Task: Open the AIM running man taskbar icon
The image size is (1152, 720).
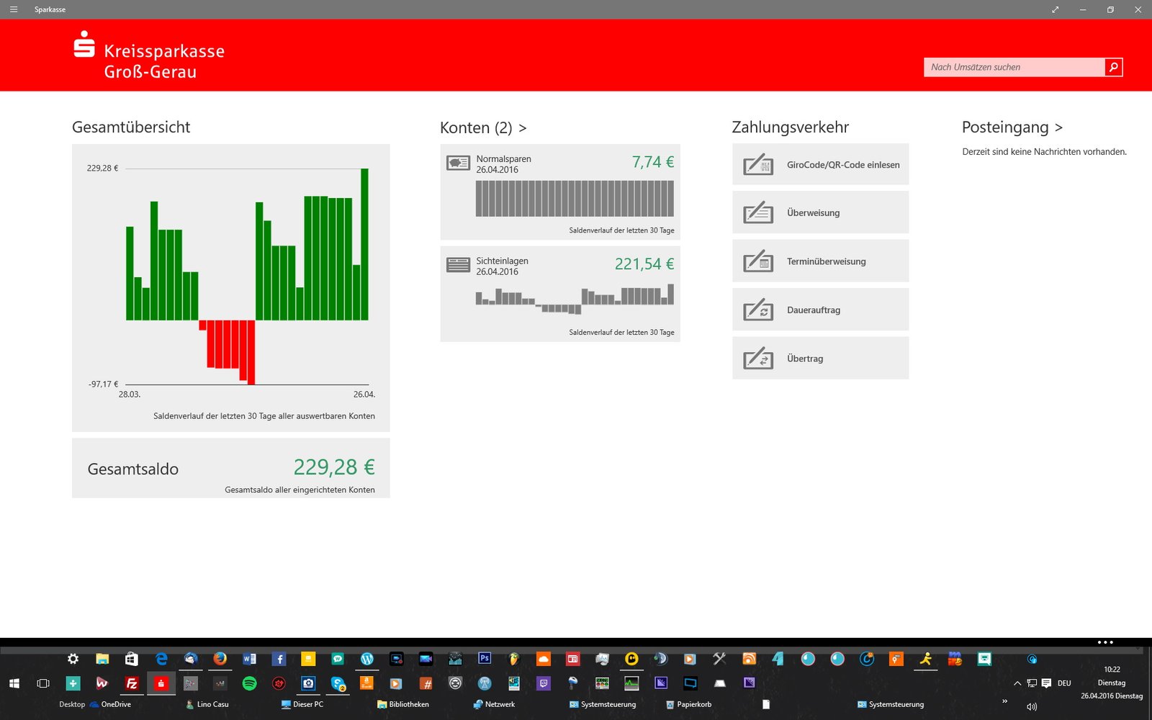Action: pyautogui.click(x=925, y=659)
